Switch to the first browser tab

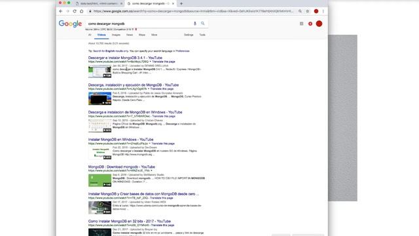click(99, 3)
